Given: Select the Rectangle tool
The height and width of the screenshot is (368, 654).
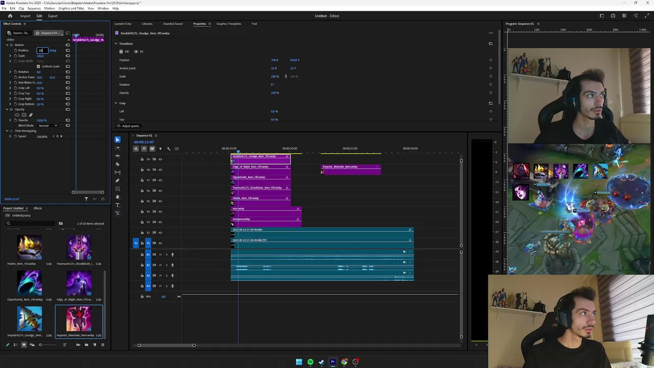Looking at the screenshot, I should [118, 189].
